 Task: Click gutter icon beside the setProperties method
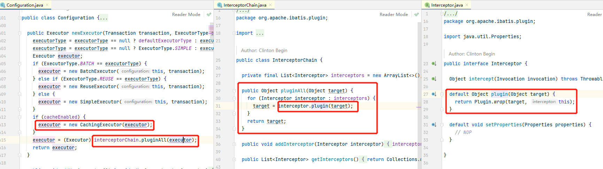point(434,125)
